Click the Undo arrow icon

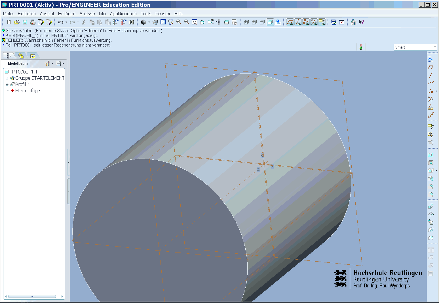click(x=60, y=22)
